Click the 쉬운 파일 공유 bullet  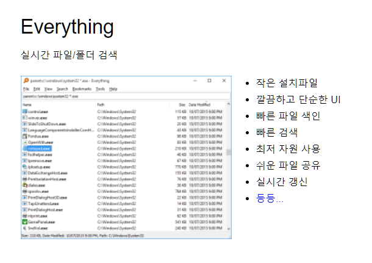click(x=288, y=165)
